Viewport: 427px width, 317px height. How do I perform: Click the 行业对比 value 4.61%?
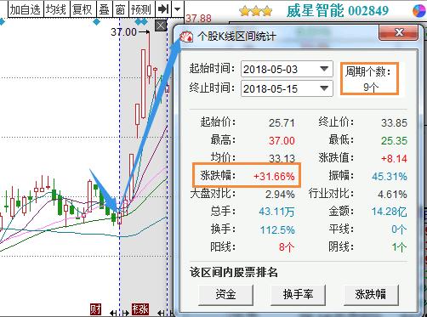[392, 195]
